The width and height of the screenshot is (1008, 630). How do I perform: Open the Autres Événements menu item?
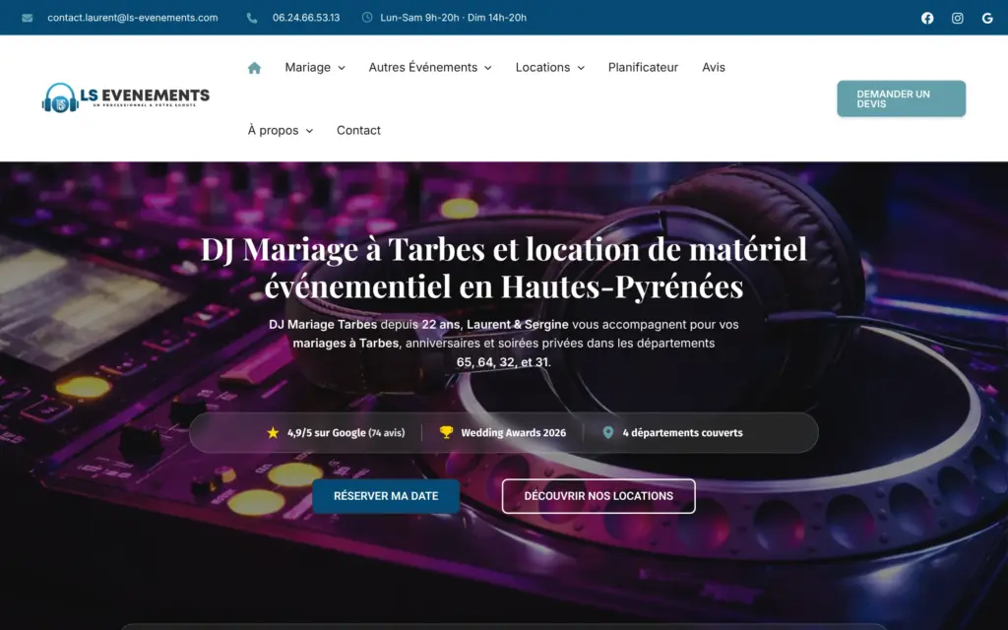point(423,68)
